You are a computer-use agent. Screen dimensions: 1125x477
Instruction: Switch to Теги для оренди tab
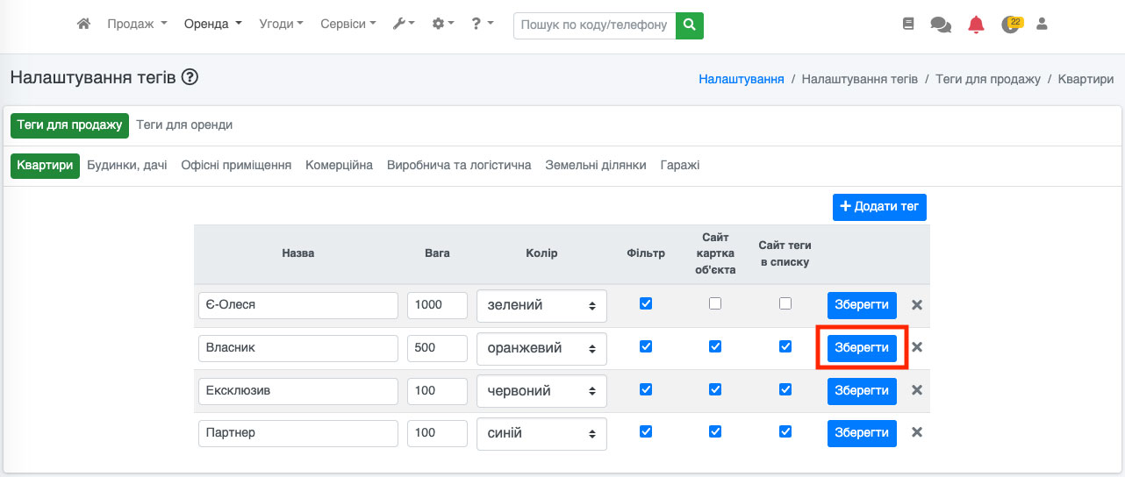pos(184,125)
